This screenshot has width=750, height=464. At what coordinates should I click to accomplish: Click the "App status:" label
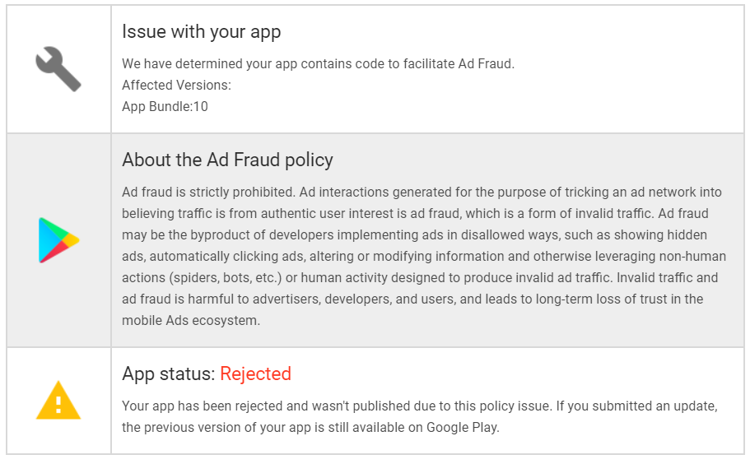(169, 374)
